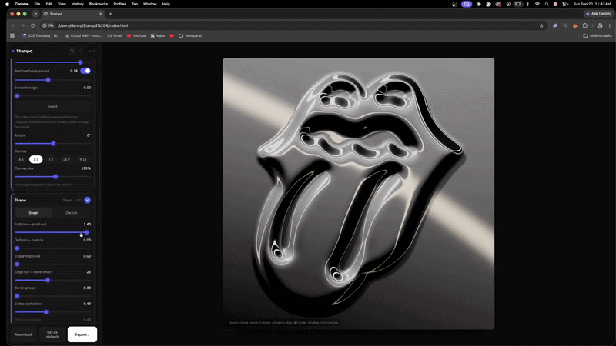Click Ask Gemini button
This screenshot has width=616, height=346.
coord(598,14)
